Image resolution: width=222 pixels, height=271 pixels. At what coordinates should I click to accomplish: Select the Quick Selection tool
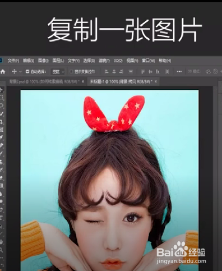coord(1,113)
